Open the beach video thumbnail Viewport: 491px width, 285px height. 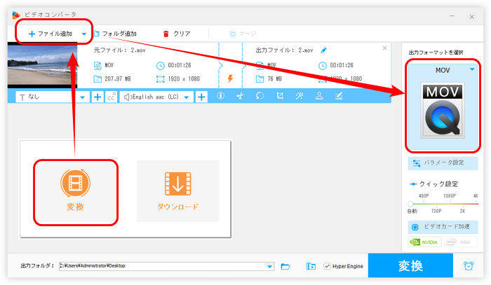(x=42, y=65)
